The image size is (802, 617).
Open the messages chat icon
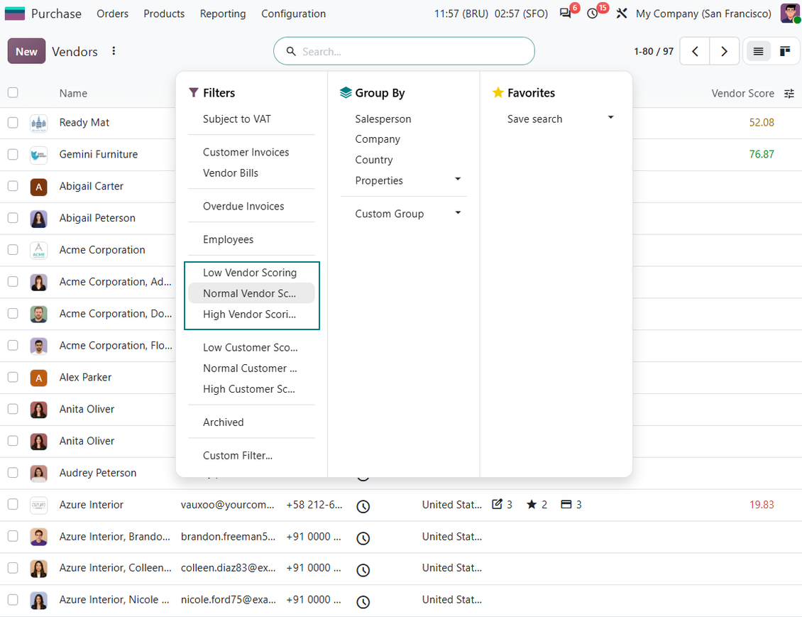coord(565,13)
